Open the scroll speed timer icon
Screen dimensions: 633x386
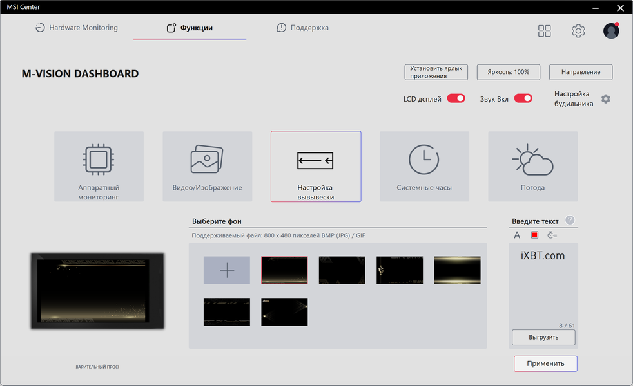(552, 235)
